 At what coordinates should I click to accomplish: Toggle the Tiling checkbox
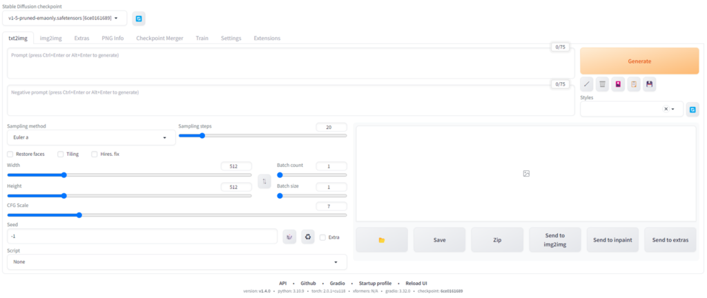(x=61, y=154)
